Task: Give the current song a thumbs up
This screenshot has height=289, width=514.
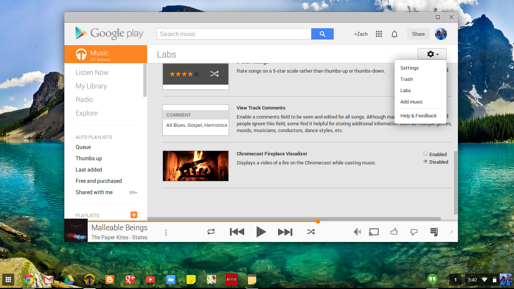Action: click(394, 232)
